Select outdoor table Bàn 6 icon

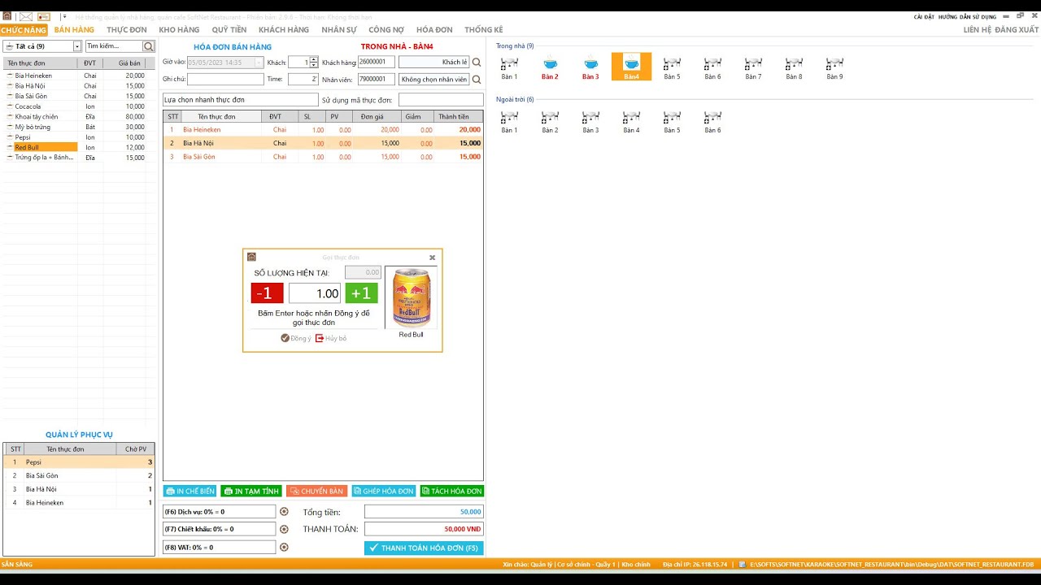712,121
